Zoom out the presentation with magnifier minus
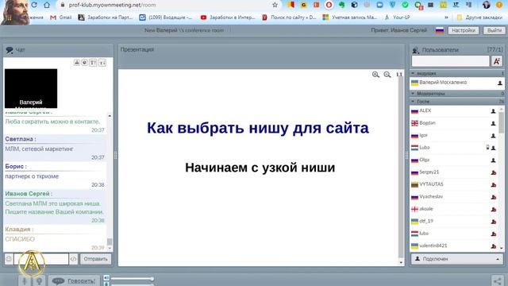508x286 pixels. (387, 75)
